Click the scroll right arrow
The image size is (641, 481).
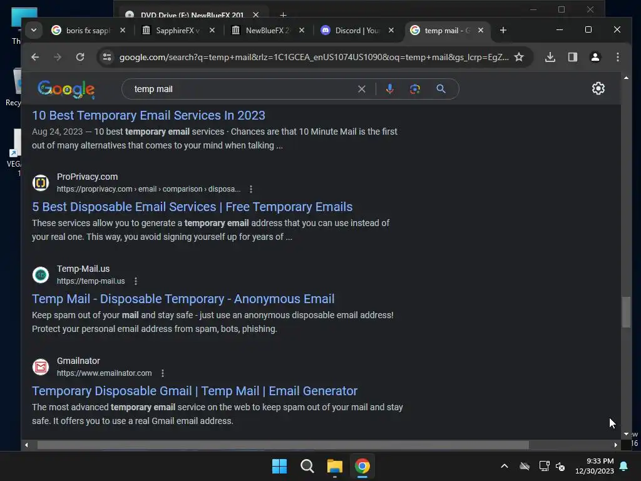coord(616,445)
